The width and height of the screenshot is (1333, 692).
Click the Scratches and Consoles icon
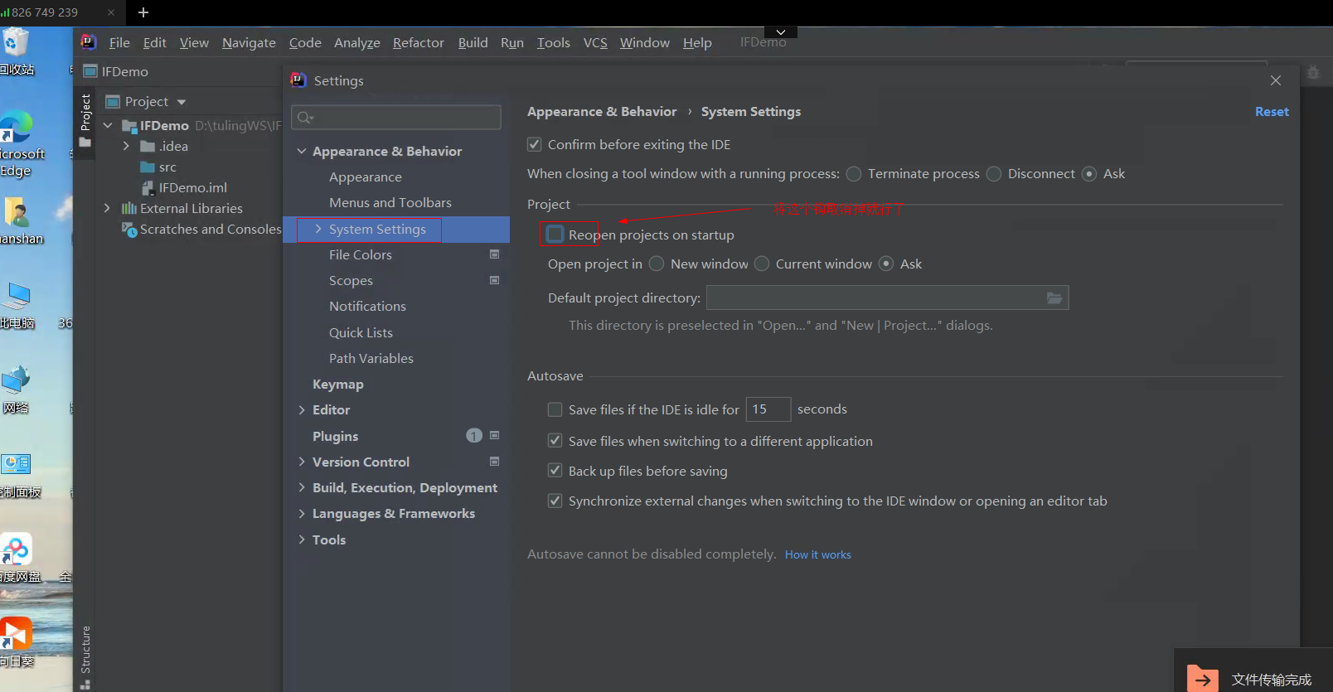point(129,230)
